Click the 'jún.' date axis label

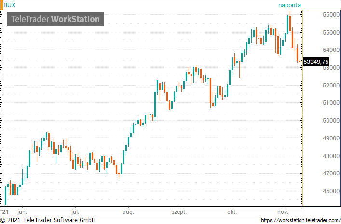[22, 212]
